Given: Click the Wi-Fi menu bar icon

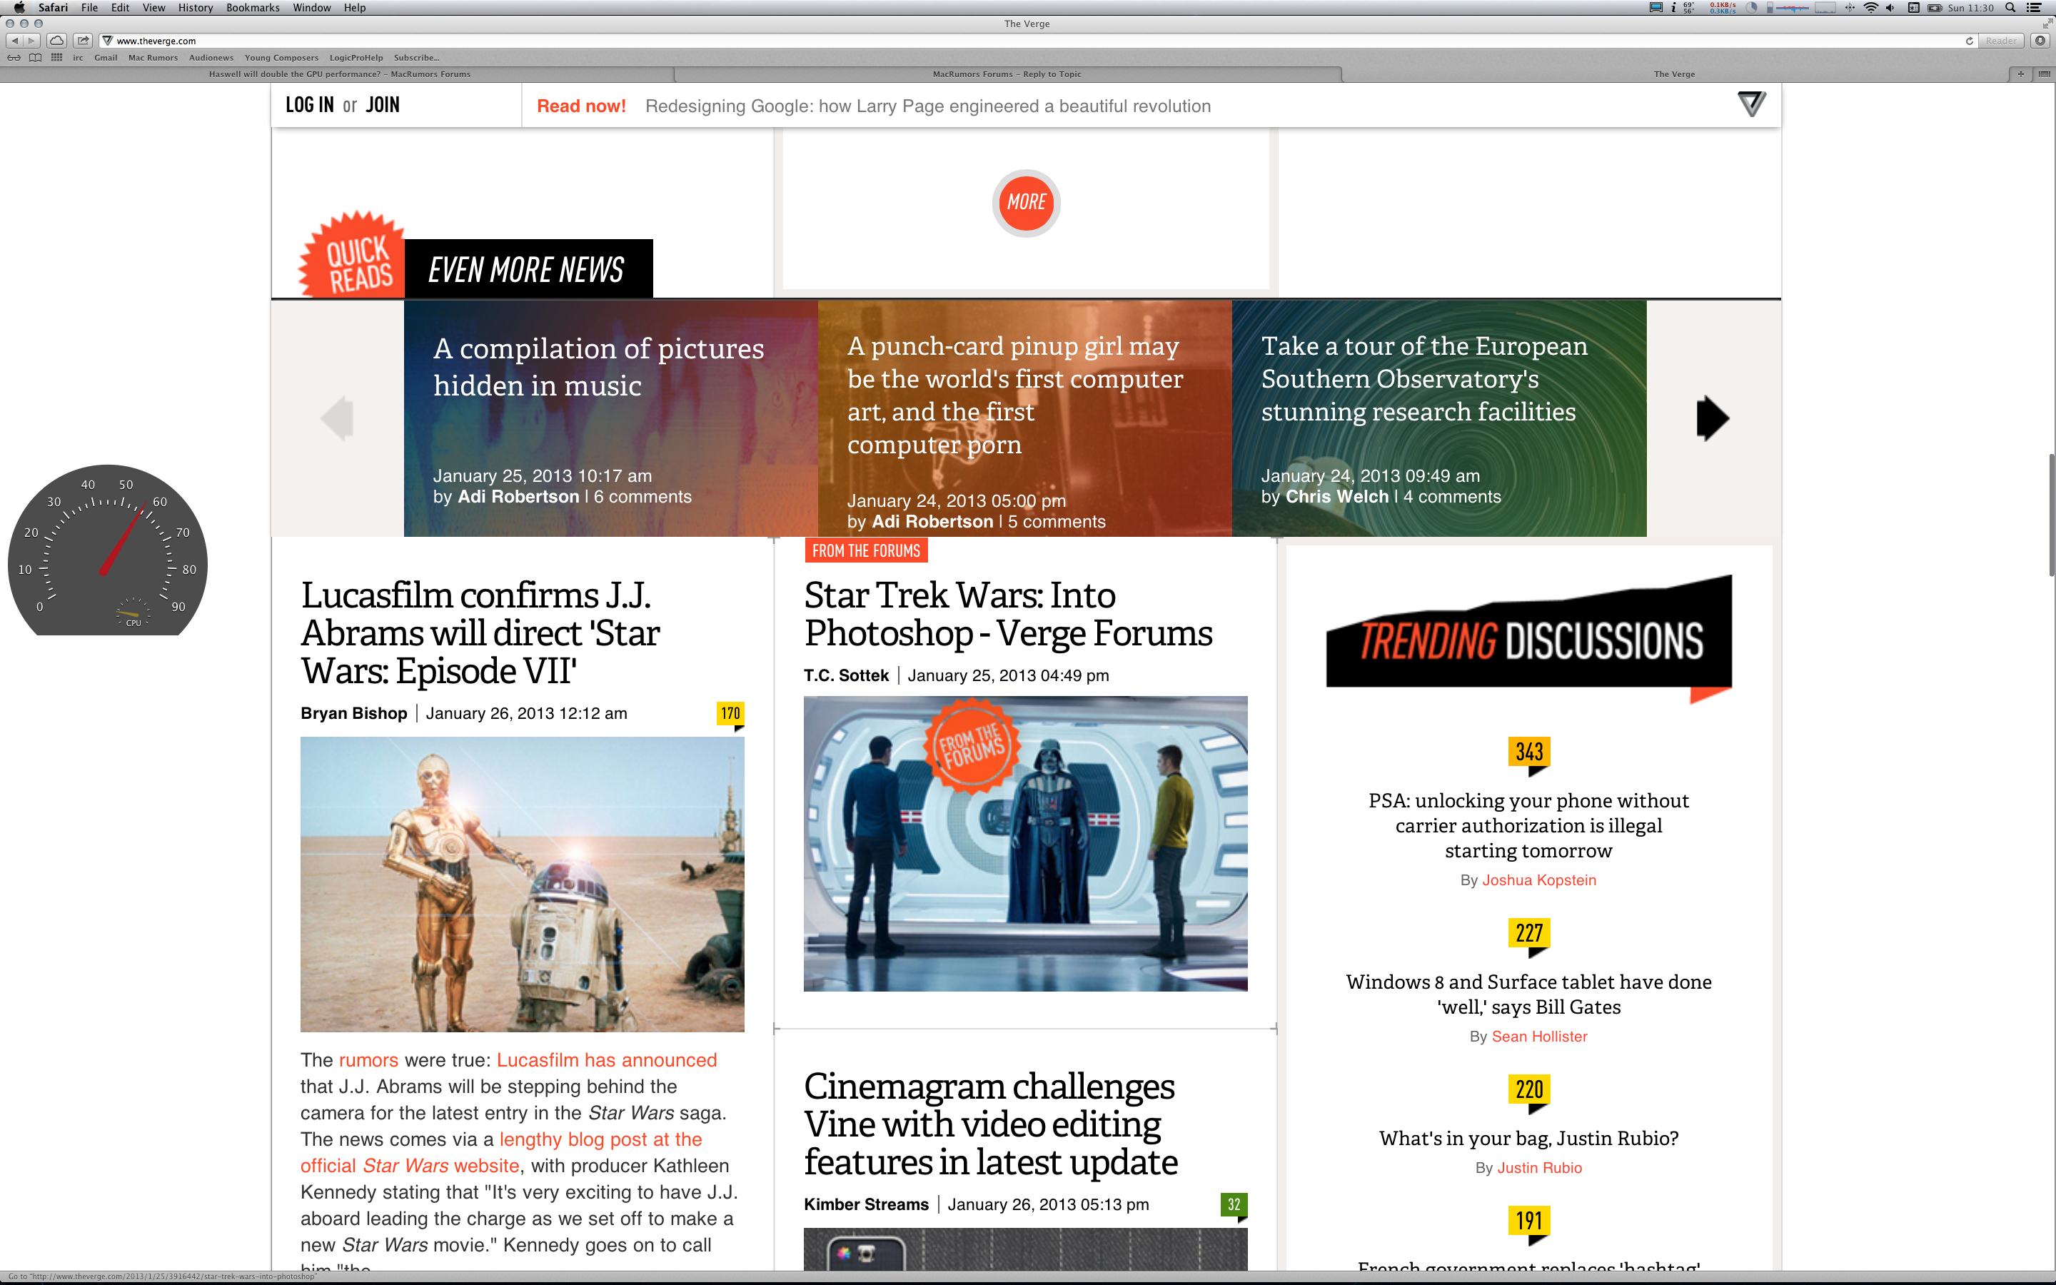Looking at the screenshot, I should 1870,8.
